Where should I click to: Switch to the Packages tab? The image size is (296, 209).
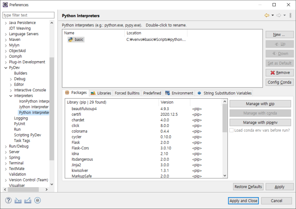click(76, 92)
